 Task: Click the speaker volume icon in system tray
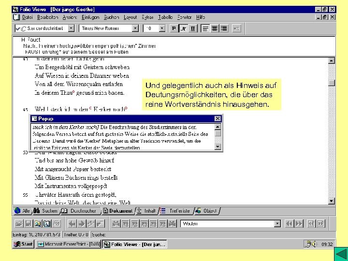coord(314,244)
